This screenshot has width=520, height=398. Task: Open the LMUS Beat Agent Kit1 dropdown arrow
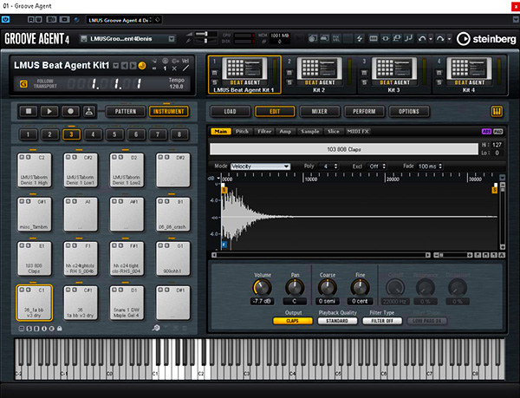(x=116, y=66)
